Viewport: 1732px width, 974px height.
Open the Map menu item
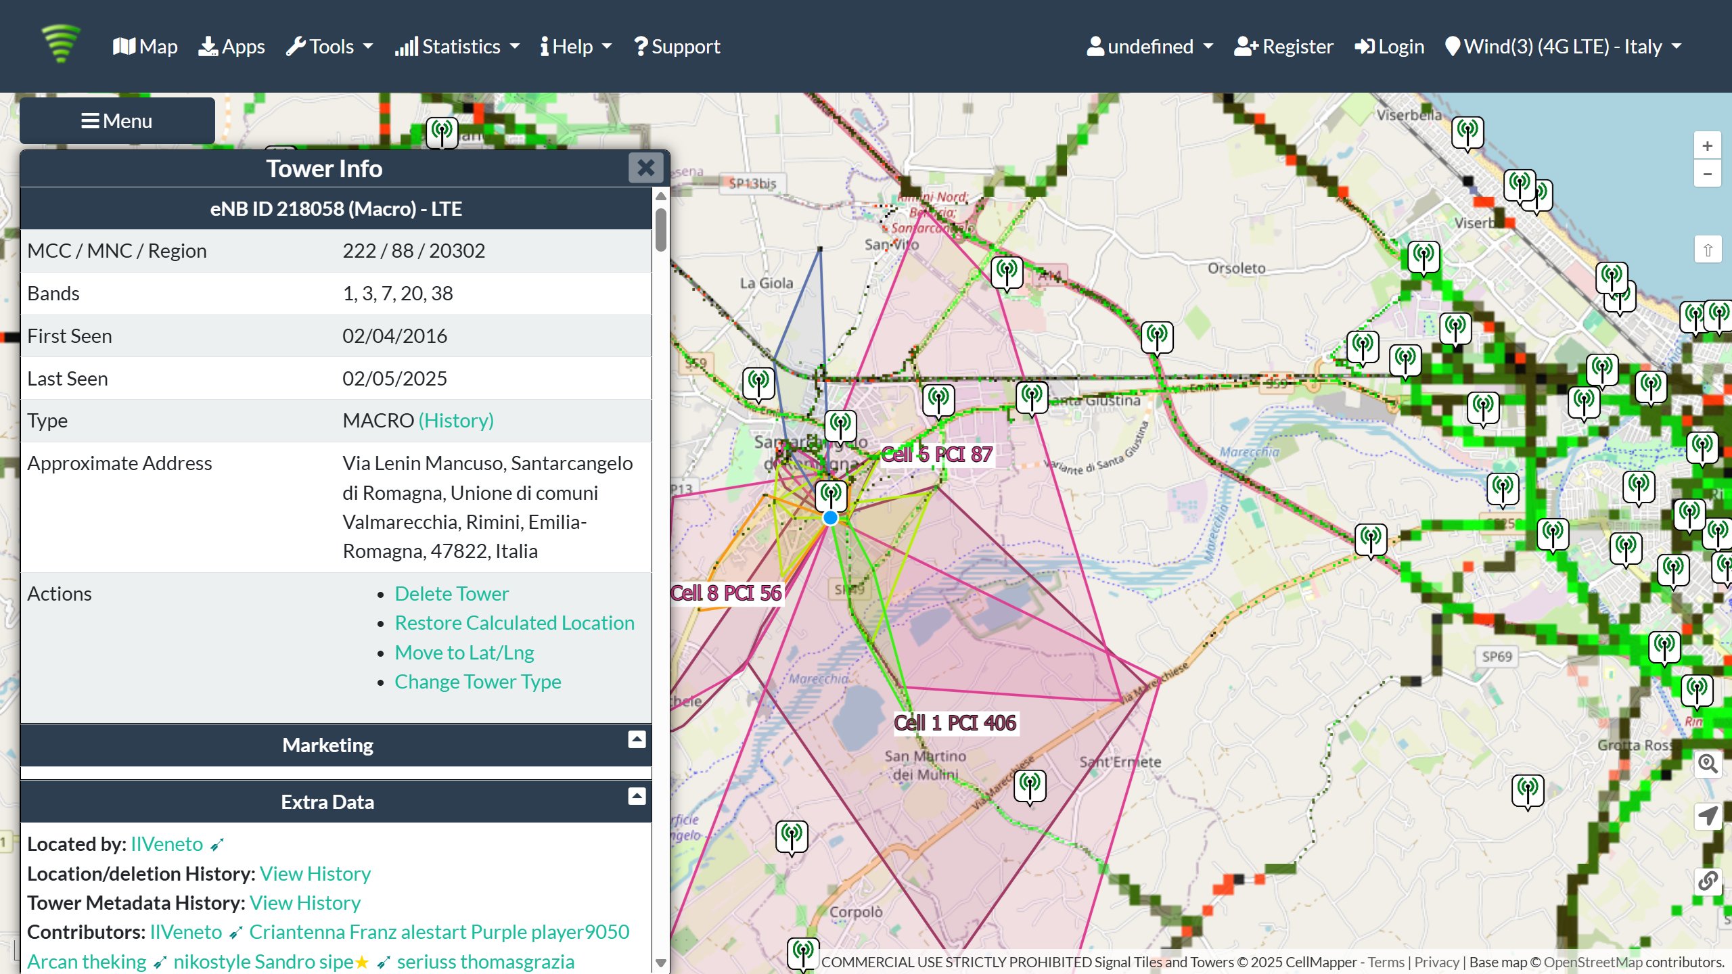(145, 47)
